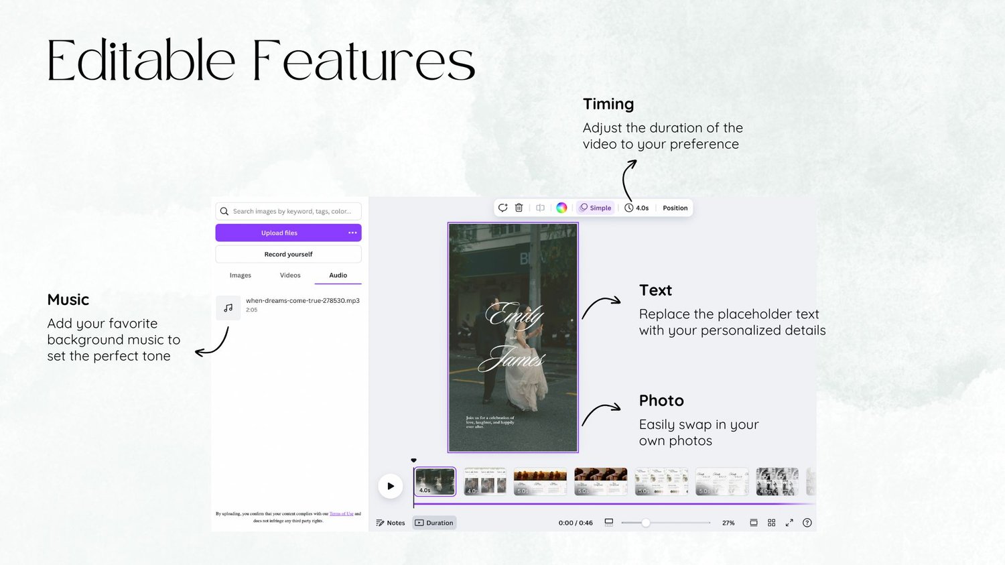Select the James script text on canvas
The height and width of the screenshot is (565, 1005).
tap(512, 359)
